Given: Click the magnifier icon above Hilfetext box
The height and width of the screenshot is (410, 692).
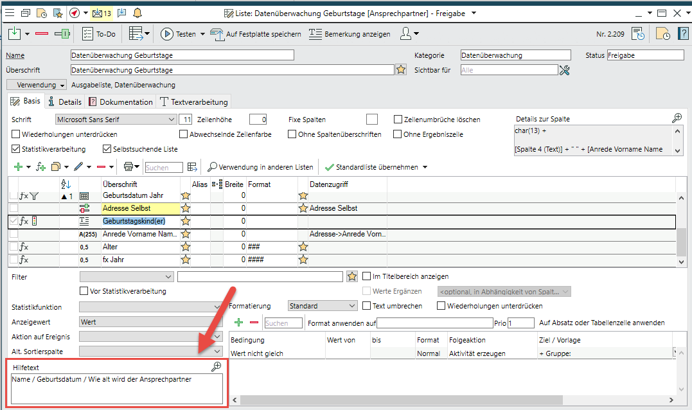Looking at the screenshot, I should click(217, 366).
